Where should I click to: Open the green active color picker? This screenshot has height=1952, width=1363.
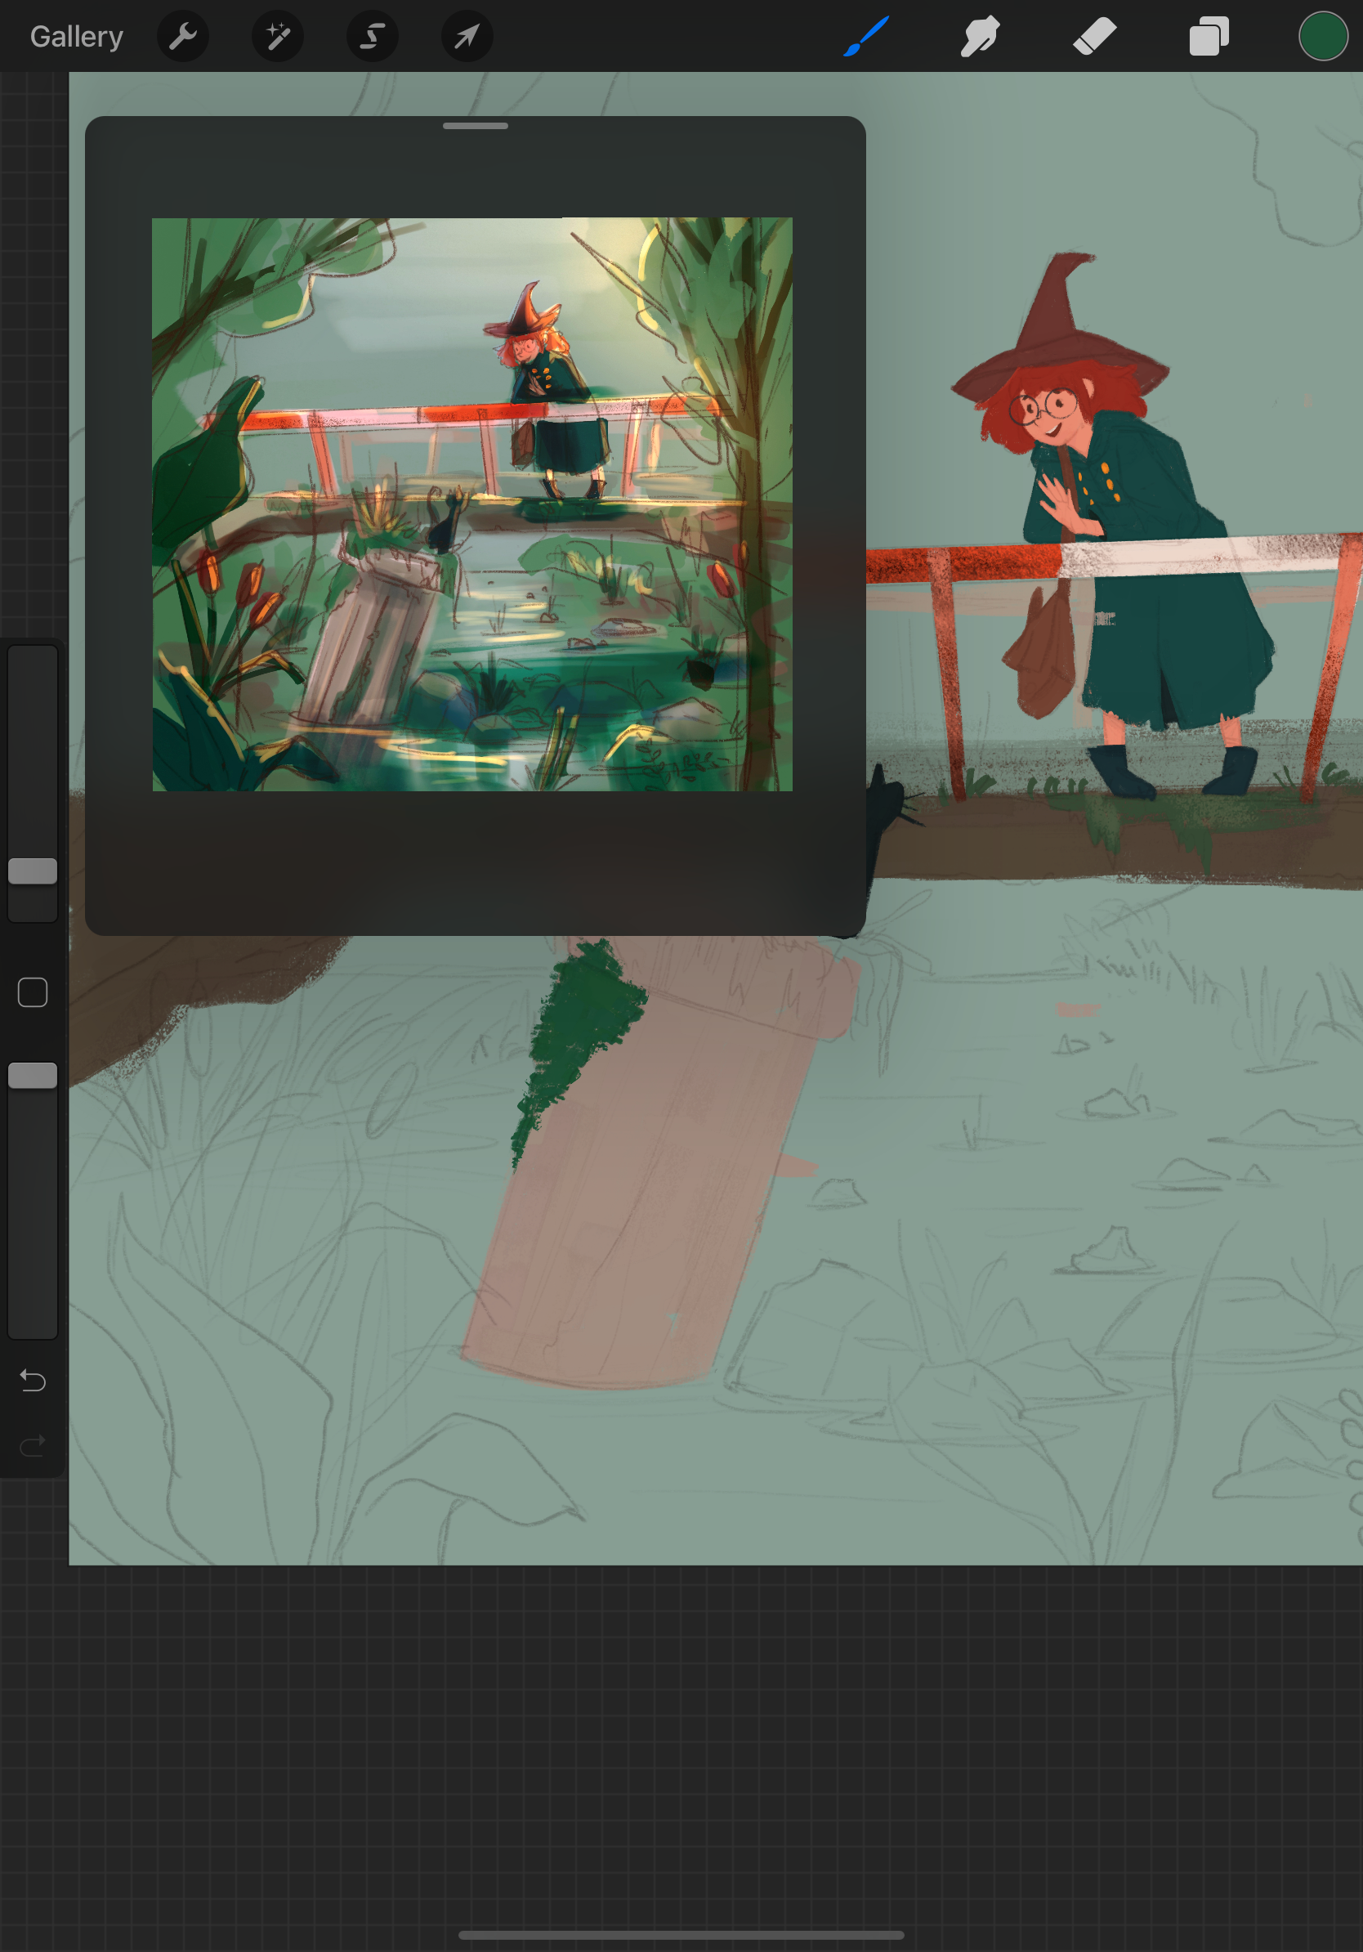pyautogui.click(x=1323, y=37)
